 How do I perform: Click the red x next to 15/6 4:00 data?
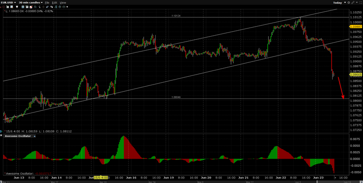(x=5, y=131)
